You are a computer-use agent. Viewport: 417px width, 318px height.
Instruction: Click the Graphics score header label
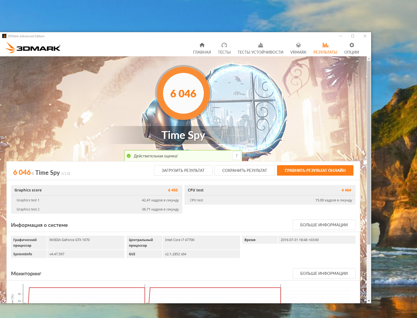pos(28,190)
